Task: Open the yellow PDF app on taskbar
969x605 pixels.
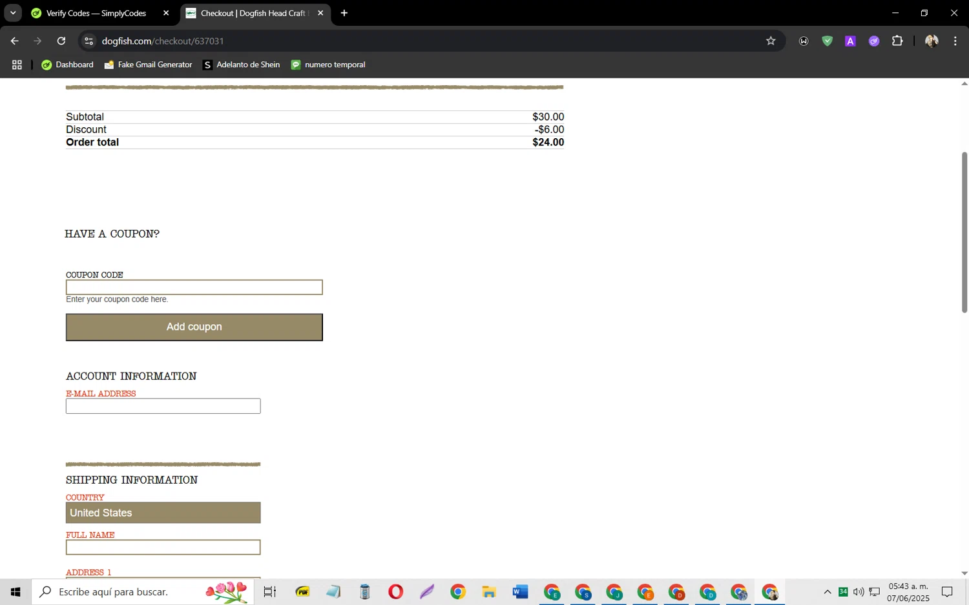Action: pyautogui.click(x=302, y=591)
